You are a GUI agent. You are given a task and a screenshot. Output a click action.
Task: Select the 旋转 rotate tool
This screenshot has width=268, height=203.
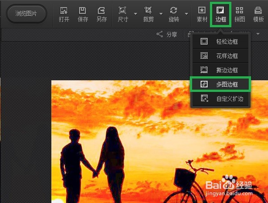174,15
